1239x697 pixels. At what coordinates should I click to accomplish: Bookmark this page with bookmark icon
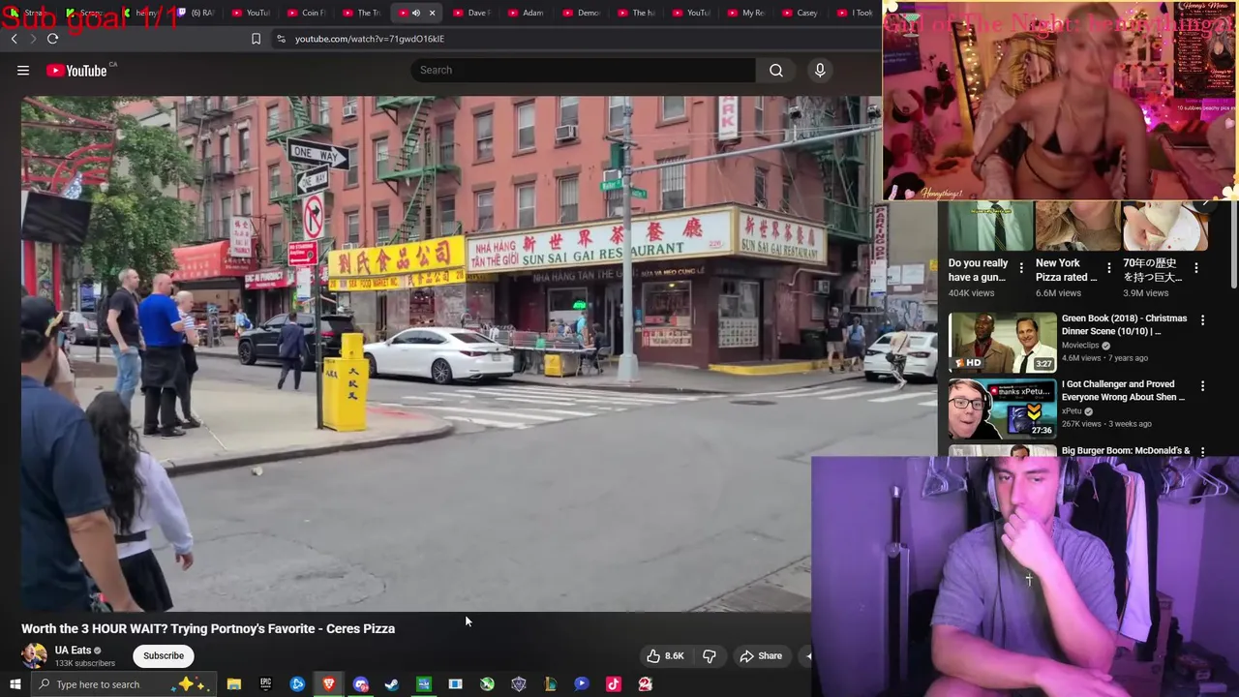click(256, 39)
